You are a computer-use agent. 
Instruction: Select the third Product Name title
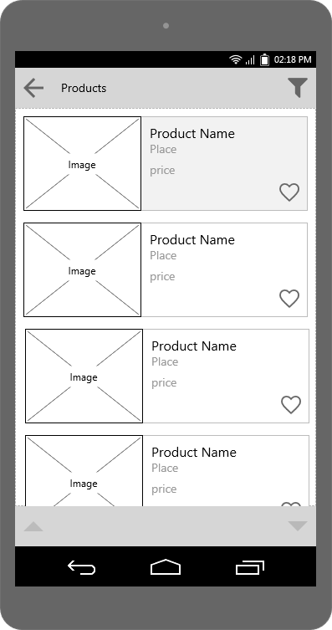click(x=194, y=346)
